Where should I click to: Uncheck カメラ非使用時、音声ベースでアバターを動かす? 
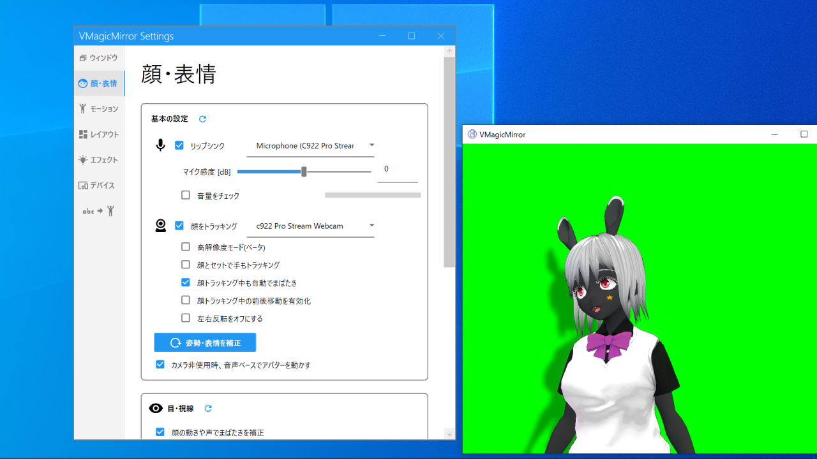(160, 365)
